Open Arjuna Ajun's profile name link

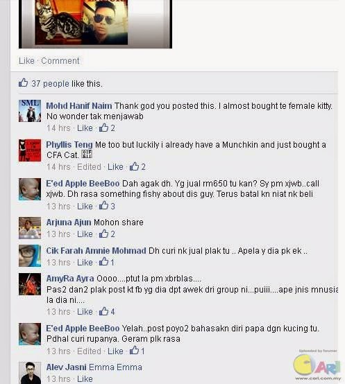[69, 222]
